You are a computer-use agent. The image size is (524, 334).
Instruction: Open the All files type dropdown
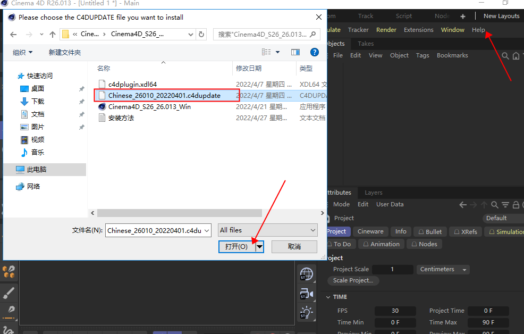[x=268, y=230]
